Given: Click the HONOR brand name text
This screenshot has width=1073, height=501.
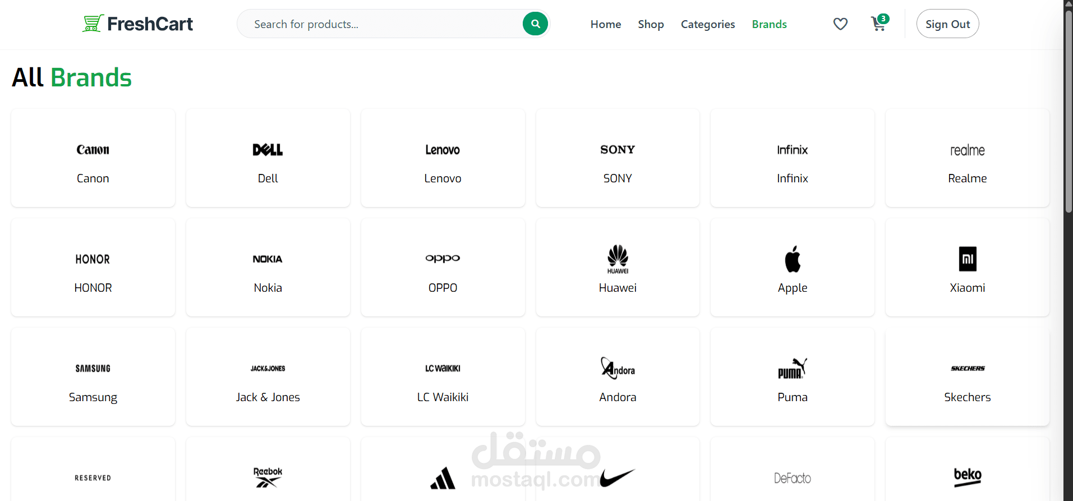Looking at the screenshot, I should coord(93,288).
